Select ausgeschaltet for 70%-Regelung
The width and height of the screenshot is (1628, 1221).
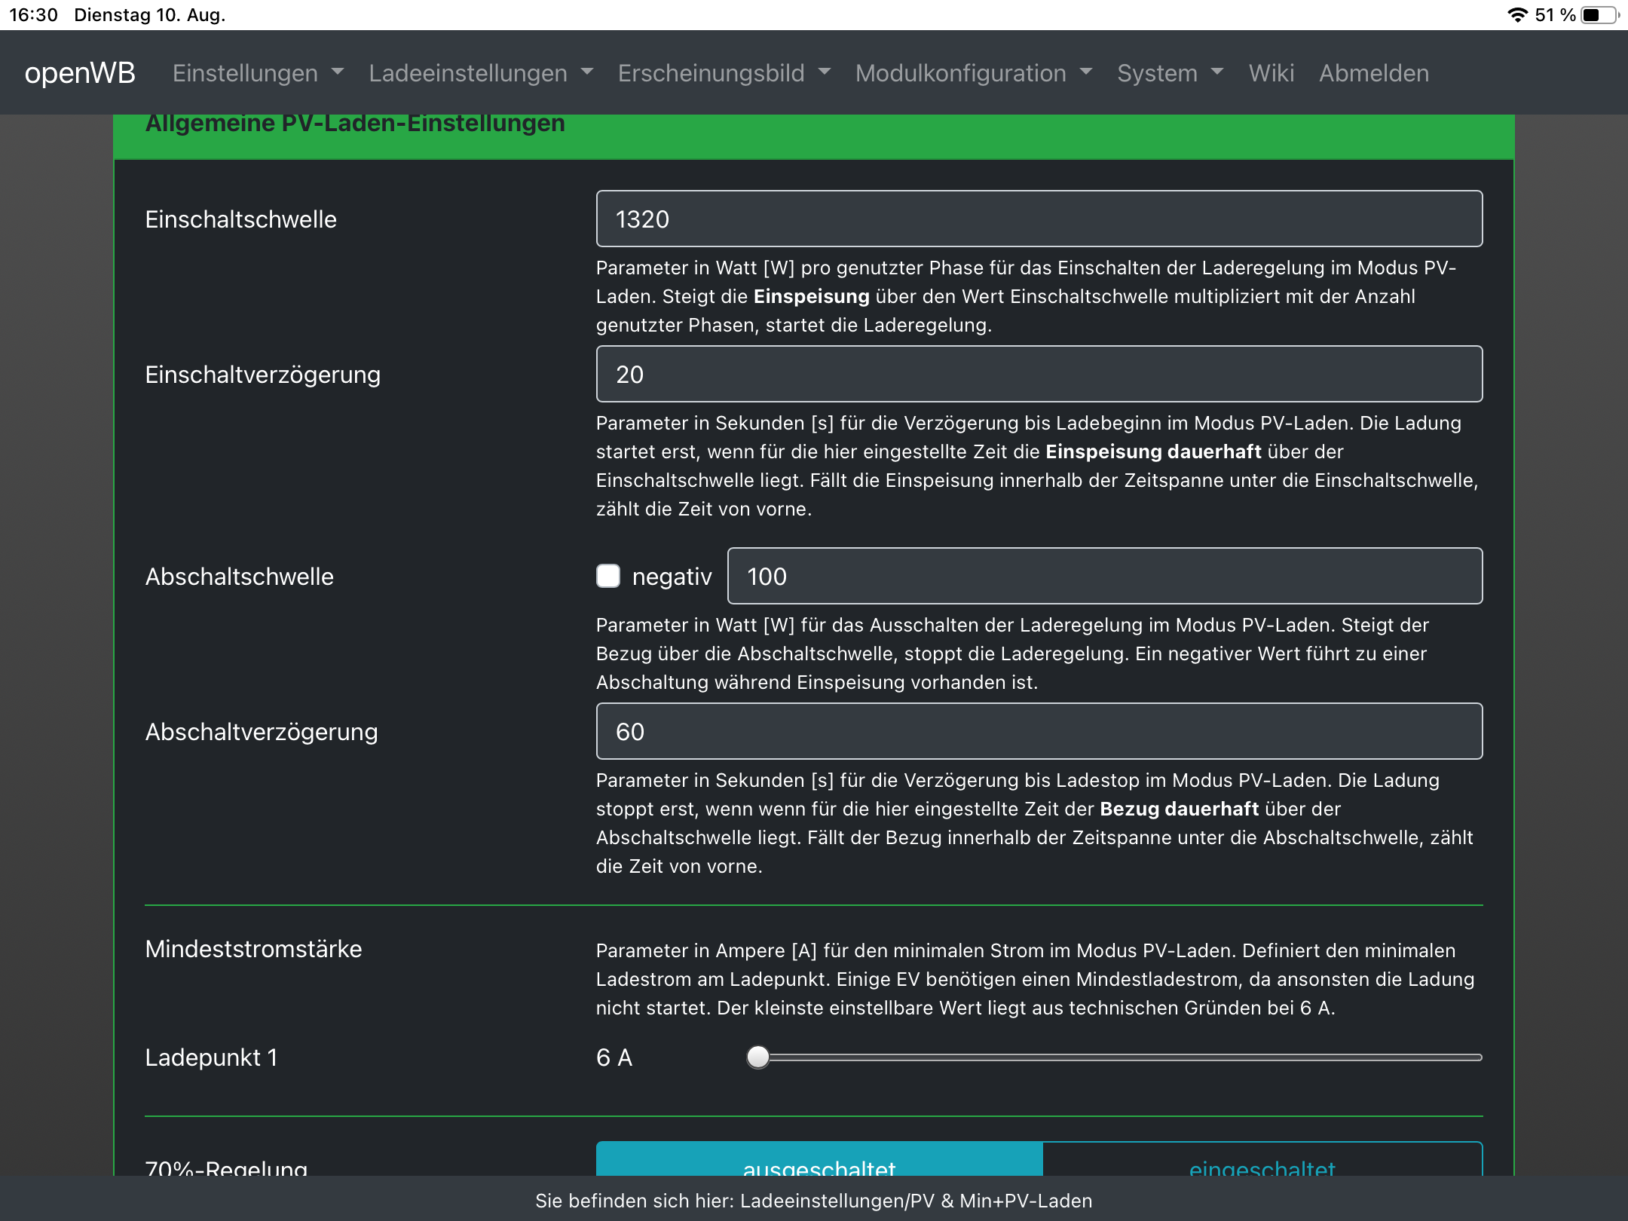[x=819, y=1161]
